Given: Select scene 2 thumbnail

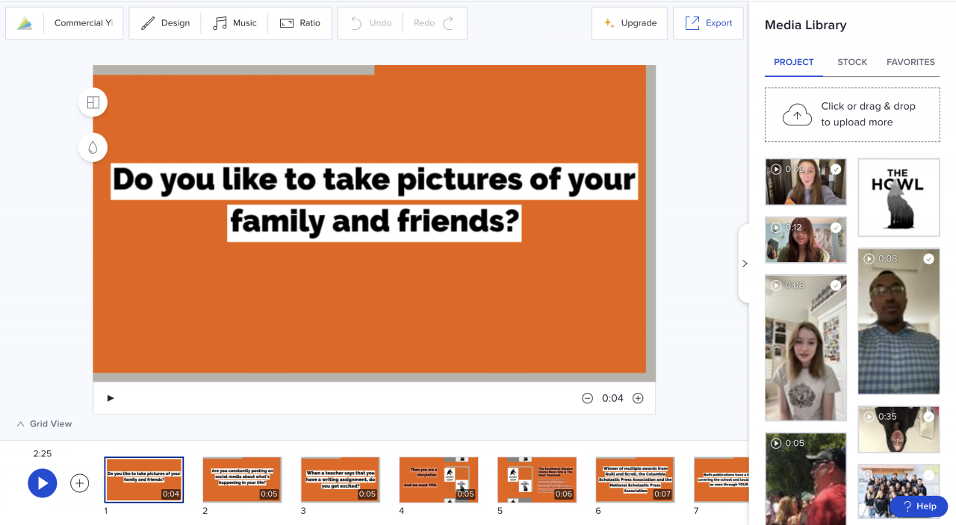Looking at the screenshot, I should [242, 479].
